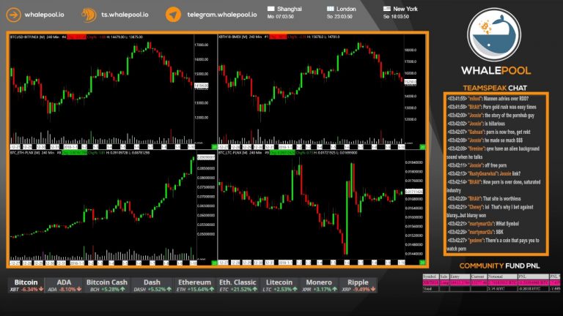Click the PNL table's pink highlighted position row
The height and width of the screenshot is (316, 563).
(491, 282)
